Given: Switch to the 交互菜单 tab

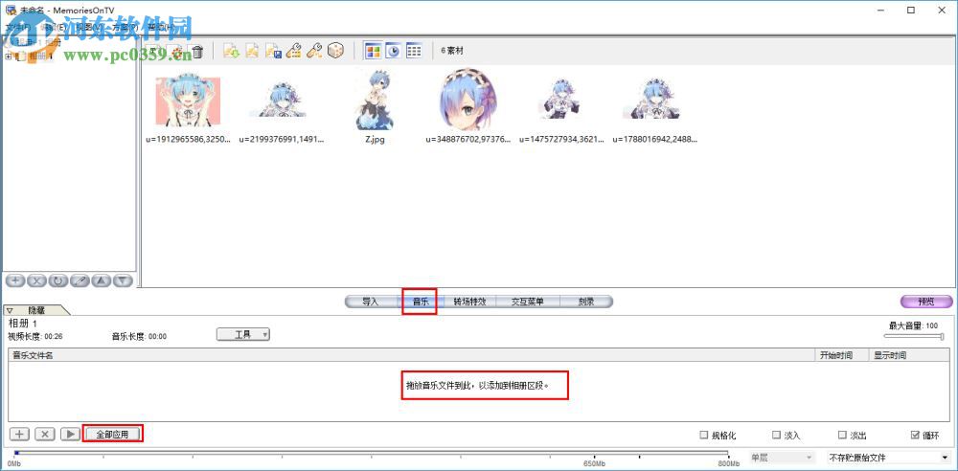Looking at the screenshot, I should [x=527, y=302].
